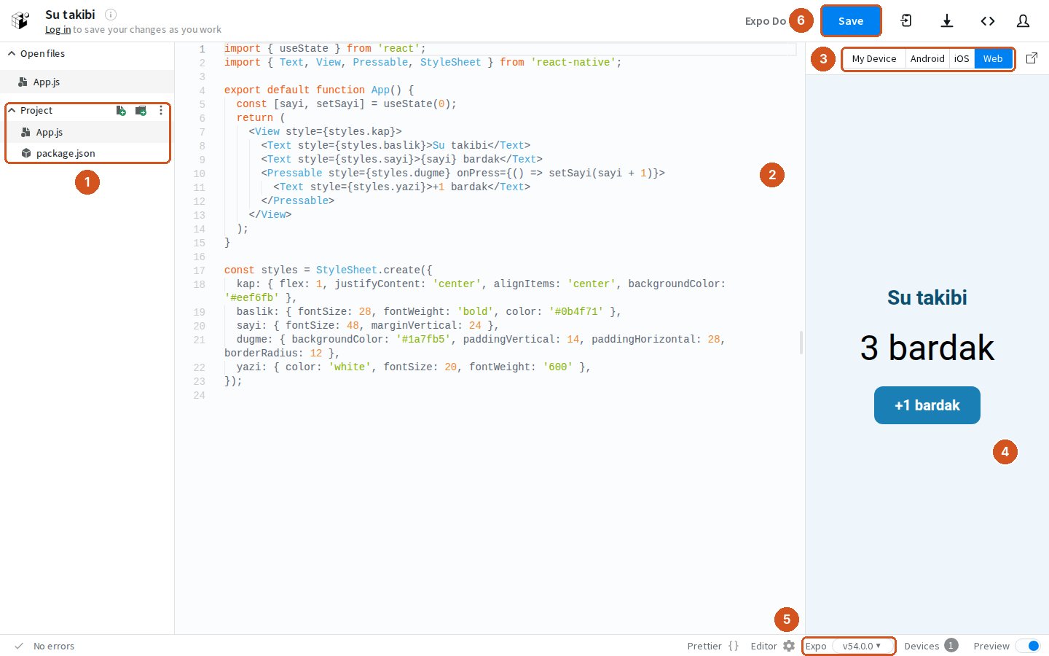This screenshot has height=656, width=1049.
Task: Open the Devices list
Action: click(x=931, y=646)
